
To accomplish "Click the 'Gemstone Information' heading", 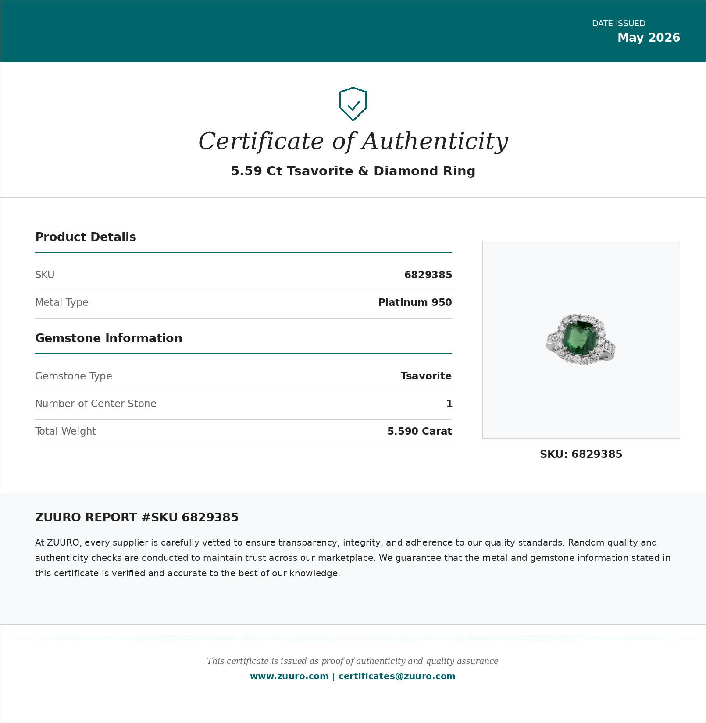I will (x=109, y=338).
